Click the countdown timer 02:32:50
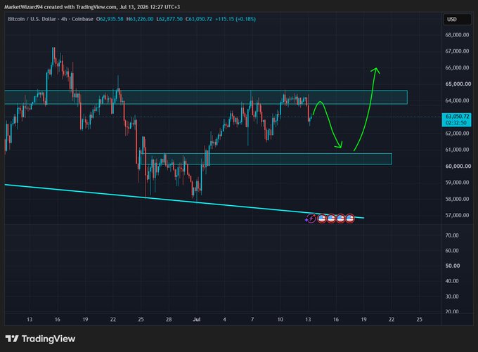 [x=456, y=123]
